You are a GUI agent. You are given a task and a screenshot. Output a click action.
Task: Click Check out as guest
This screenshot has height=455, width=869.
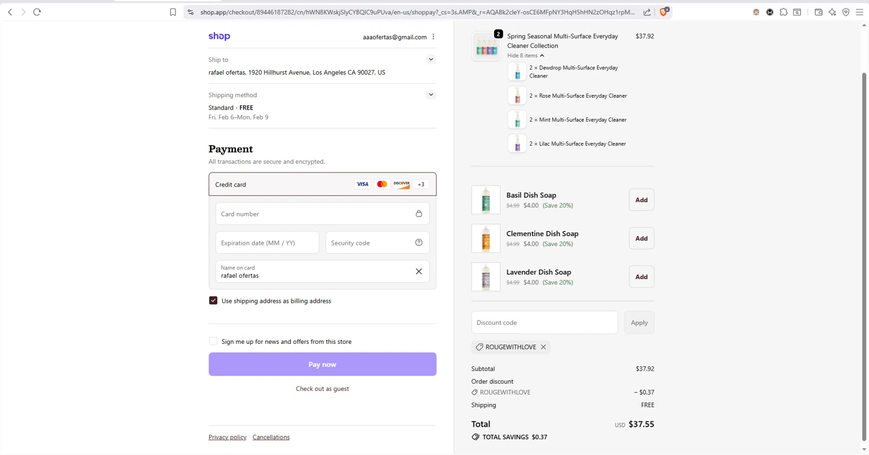tap(322, 389)
